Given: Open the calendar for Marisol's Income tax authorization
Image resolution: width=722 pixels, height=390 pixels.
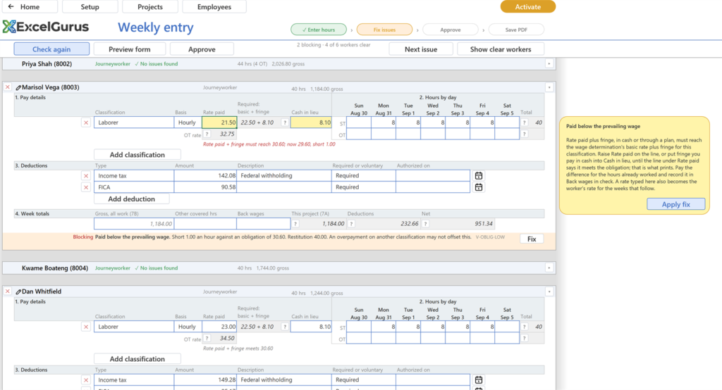Looking at the screenshot, I should [479, 176].
